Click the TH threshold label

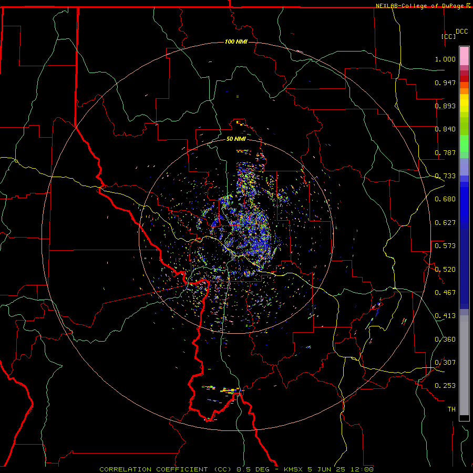click(451, 409)
